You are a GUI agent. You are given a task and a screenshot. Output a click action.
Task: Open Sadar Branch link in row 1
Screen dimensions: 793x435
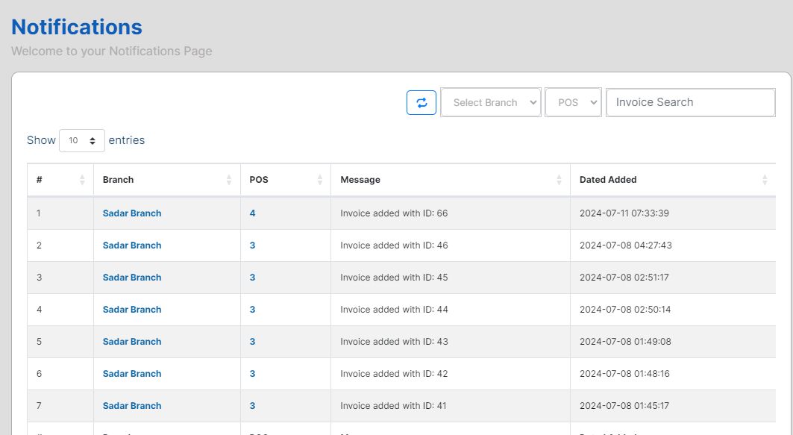(132, 213)
